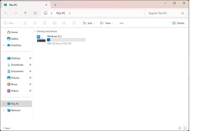The image size is (208, 131).
Task: Click the Cut scissors icon
Action: click(x=25, y=23)
